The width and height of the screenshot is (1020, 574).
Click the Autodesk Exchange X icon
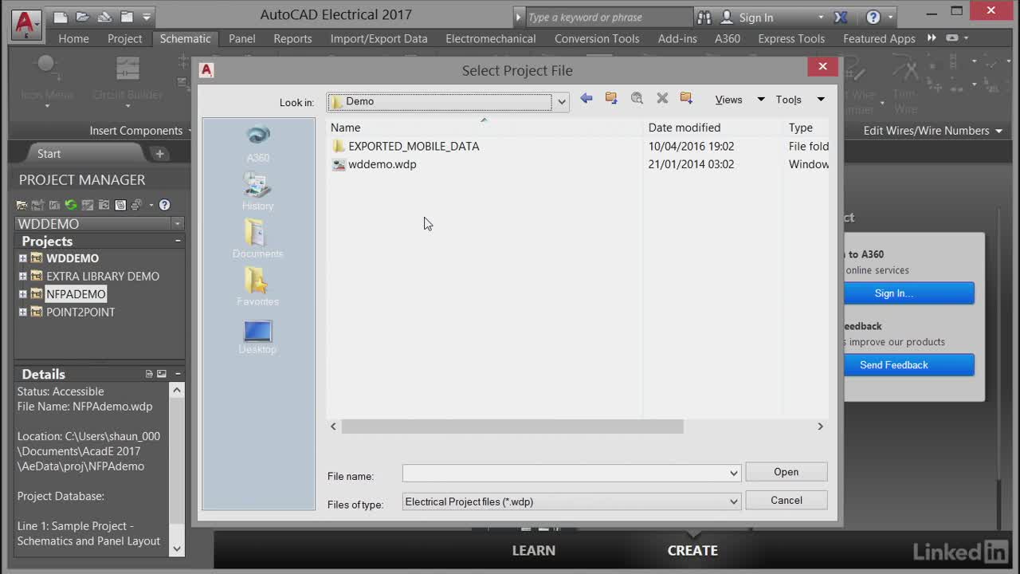(841, 17)
